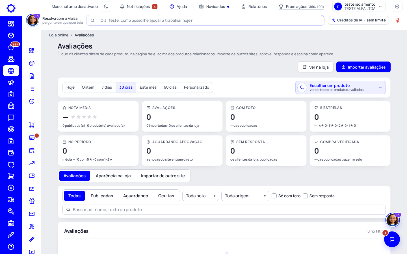Click the Ver na loja button

click(315, 67)
